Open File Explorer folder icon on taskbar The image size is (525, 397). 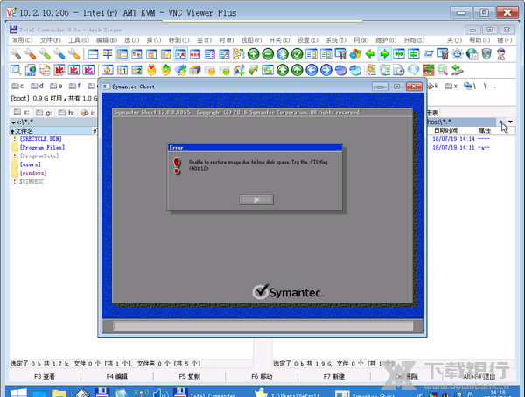point(59,393)
